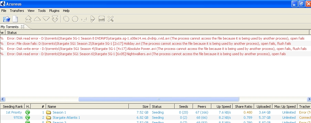Open the Transfers menu
The width and height of the screenshot is (311, 123).
[x=17, y=11]
